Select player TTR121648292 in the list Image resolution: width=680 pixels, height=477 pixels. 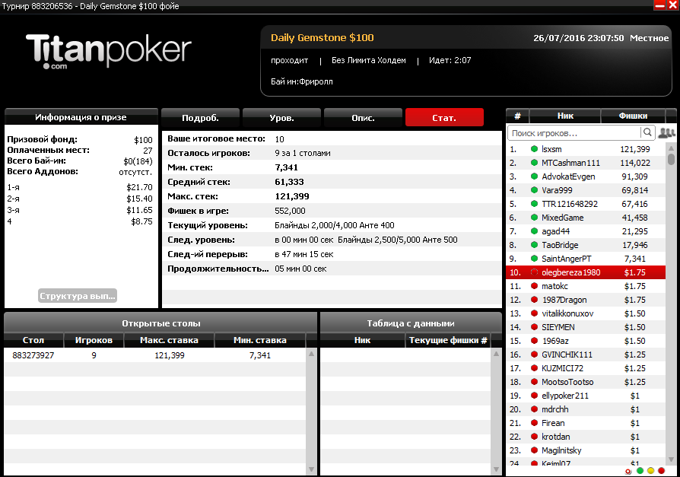pyautogui.click(x=586, y=204)
